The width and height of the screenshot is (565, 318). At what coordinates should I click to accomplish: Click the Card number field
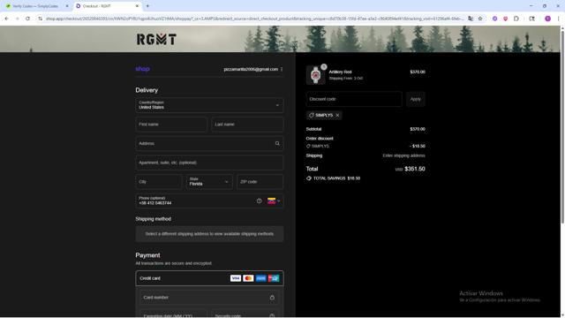coord(209,298)
